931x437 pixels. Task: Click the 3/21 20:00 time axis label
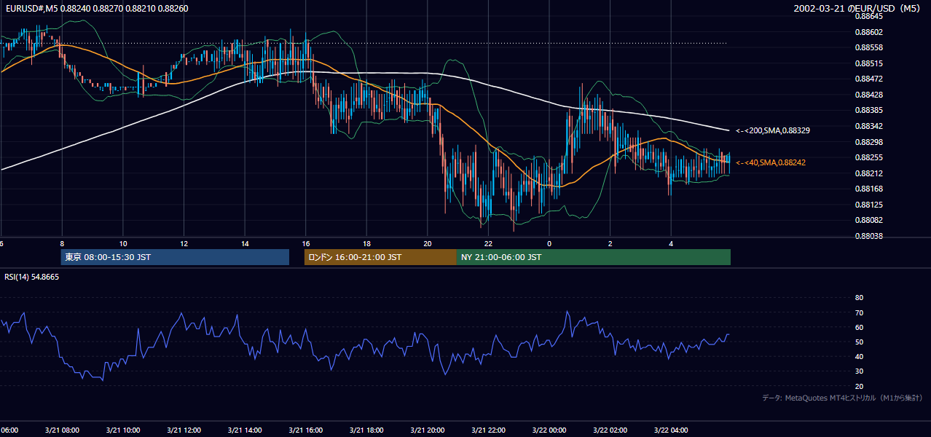click(428, 430)
